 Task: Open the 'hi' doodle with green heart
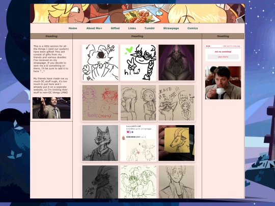pos(139,63)
